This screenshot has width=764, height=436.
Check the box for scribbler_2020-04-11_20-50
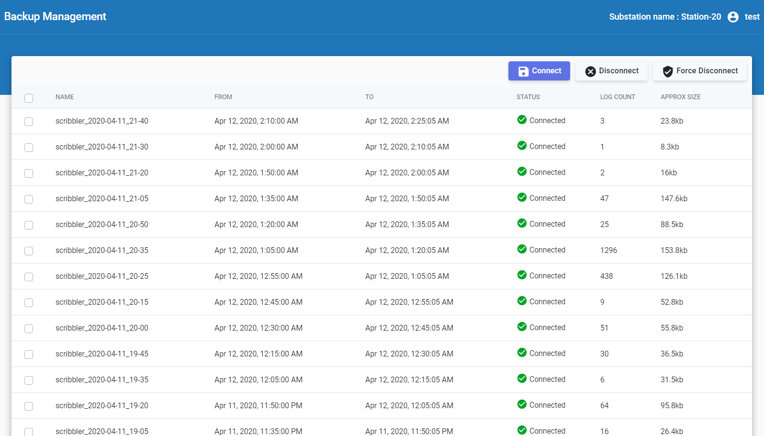pos(29,225)
